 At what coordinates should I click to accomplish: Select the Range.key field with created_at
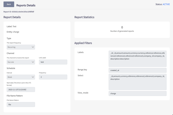coord(137,70)
